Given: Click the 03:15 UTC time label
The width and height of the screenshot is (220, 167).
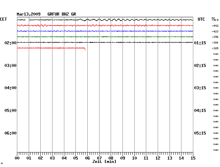Looking at the screenshot, I should 200,88.
